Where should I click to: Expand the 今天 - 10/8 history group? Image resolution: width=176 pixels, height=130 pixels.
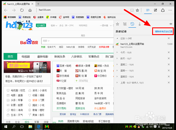pos(117,52)
